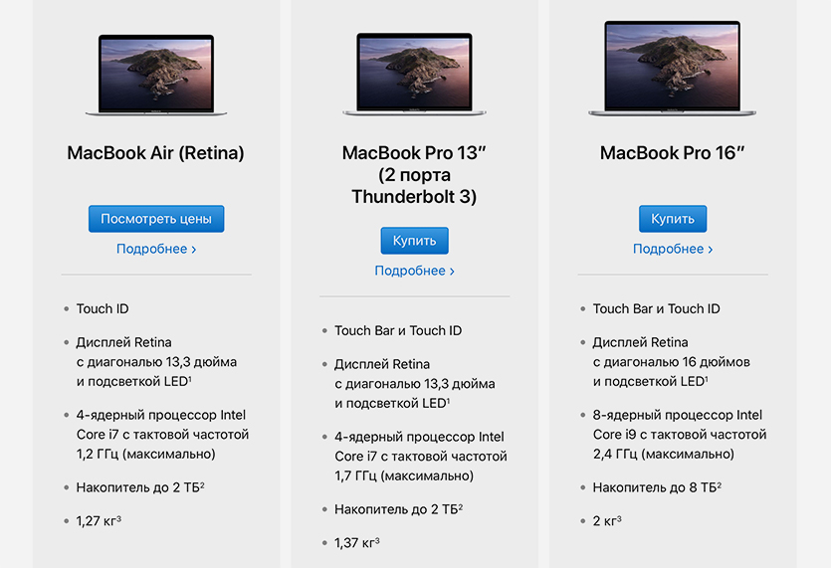Open "Подробнее" link under MacBook Pro 13″

coord(414,271)
